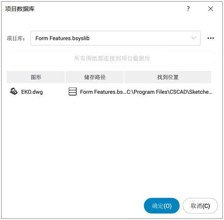Click the 项目库 field label
Image resolution: width=224 pixels, height=220 pixels.
pyautogui.click(x=16, y=38)
